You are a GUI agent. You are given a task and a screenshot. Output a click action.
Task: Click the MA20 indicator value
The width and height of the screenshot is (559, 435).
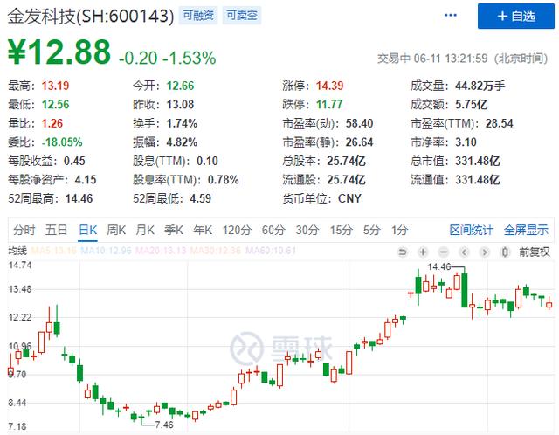[x=161, y=251]
